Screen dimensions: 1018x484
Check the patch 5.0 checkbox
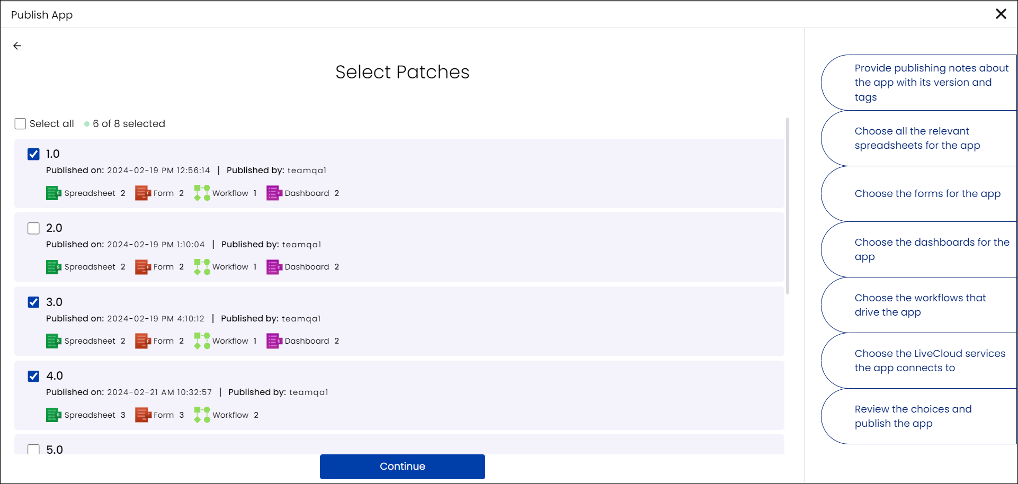point(33,450)
